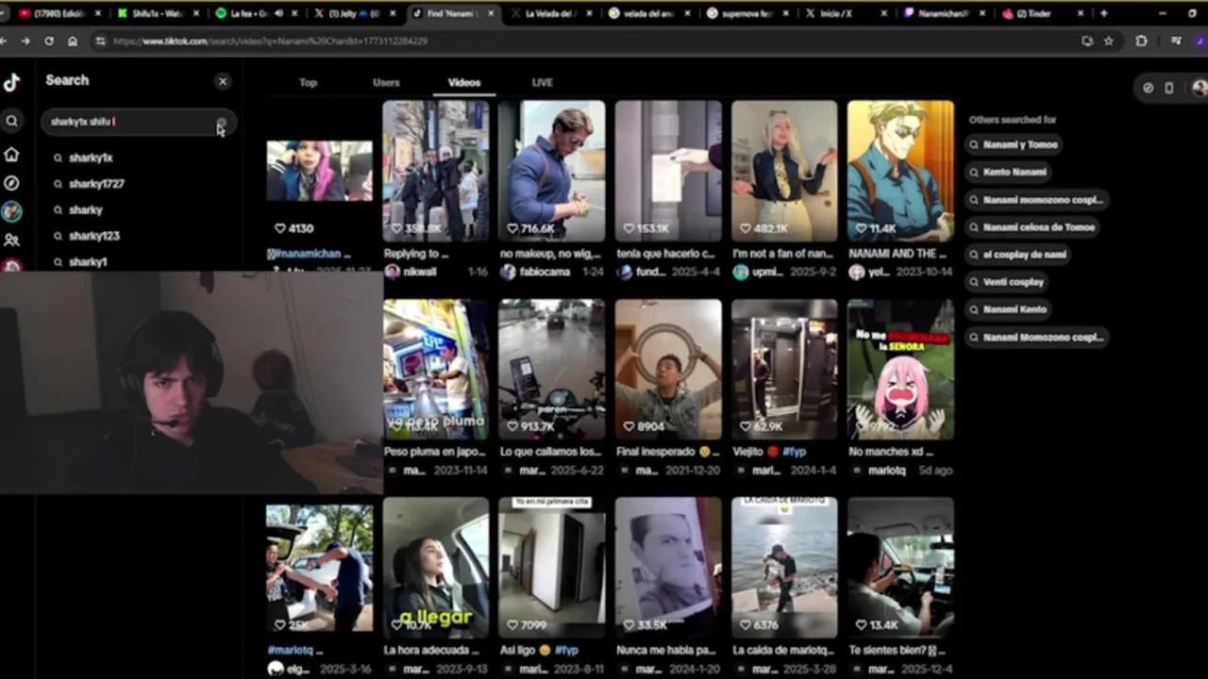Open the 'Final inesperado' video thumbnail
Image resolution: width=1208 pixels, height=679 pixels.
668,370
